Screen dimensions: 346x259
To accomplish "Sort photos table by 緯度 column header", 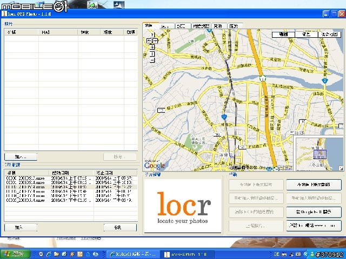I will pos(89,32).
